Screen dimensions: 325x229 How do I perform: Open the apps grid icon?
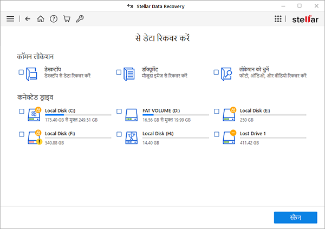click(278, 18)
